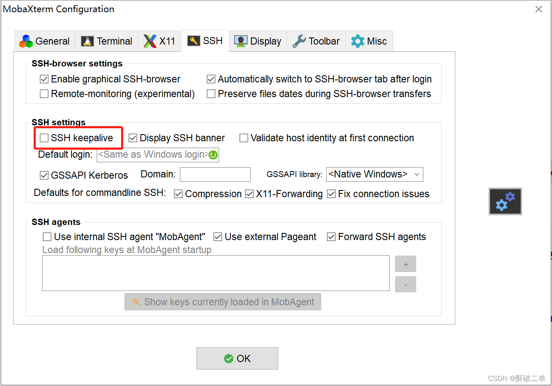Click the MobAgent startup keys list box
This screenshot has width=552, height=386.
click(216, 273)
